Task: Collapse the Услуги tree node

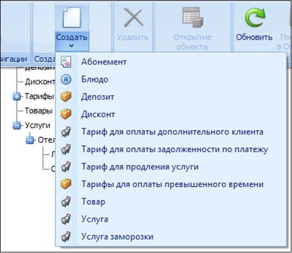Action: point(17,126)
